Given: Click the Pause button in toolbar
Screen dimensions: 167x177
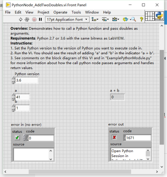Looking at the screenshot, I should point(41,19).
